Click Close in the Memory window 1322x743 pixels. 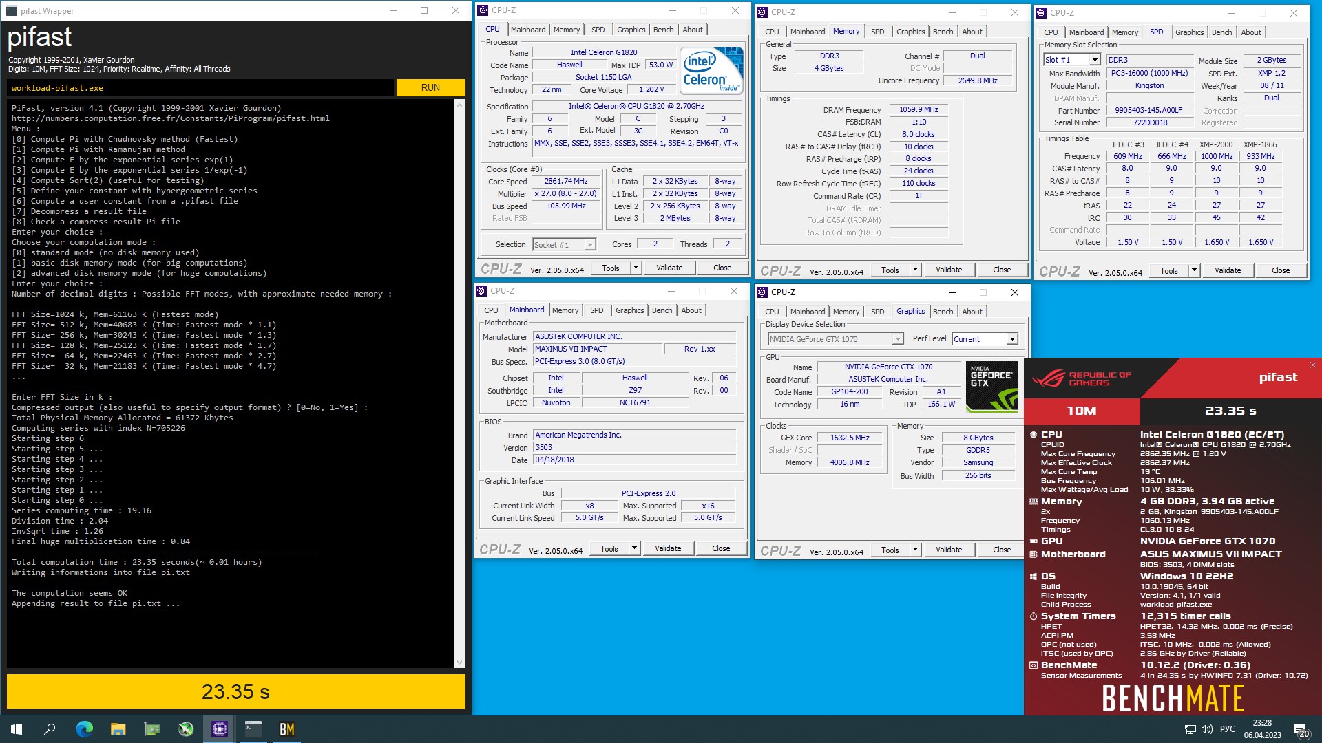click(1002, 270)
